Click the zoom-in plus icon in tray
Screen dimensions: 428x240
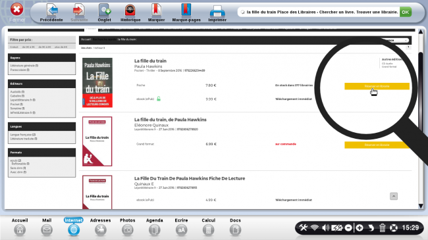pyautogui.click(x=360, y=228)
